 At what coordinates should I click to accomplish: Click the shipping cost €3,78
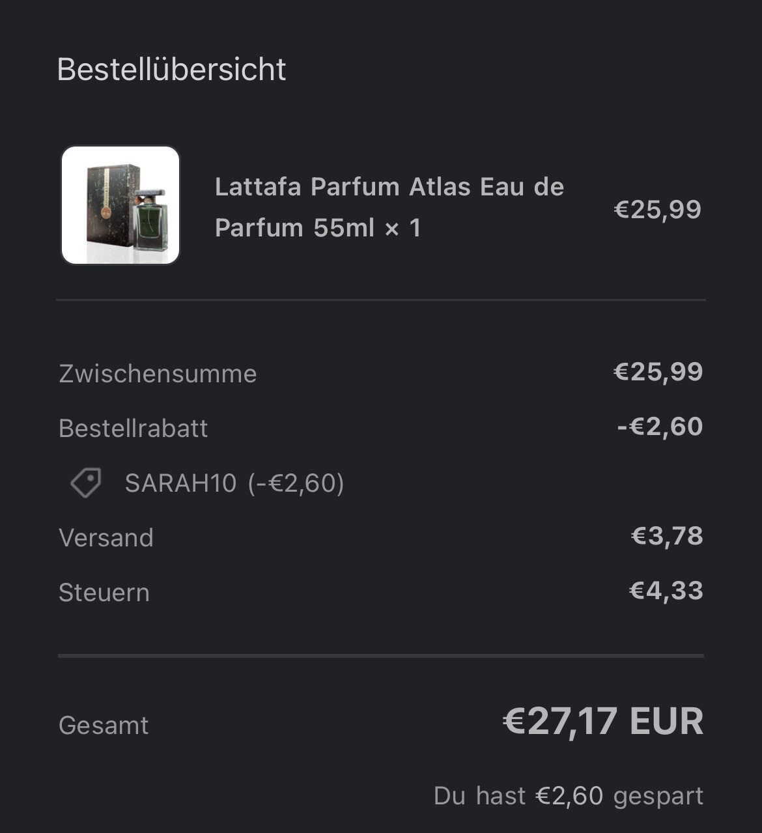point(667,536)
